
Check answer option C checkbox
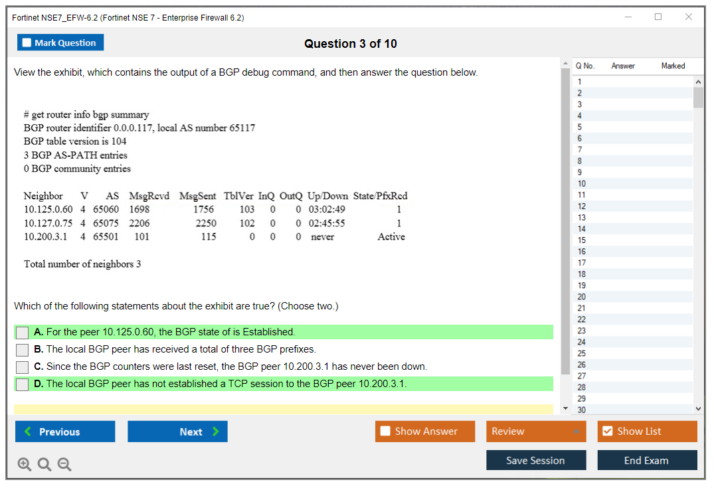pos(22,367)
